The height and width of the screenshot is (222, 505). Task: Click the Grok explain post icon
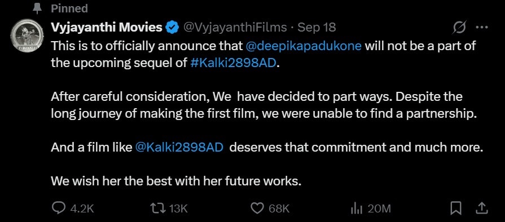459,28
